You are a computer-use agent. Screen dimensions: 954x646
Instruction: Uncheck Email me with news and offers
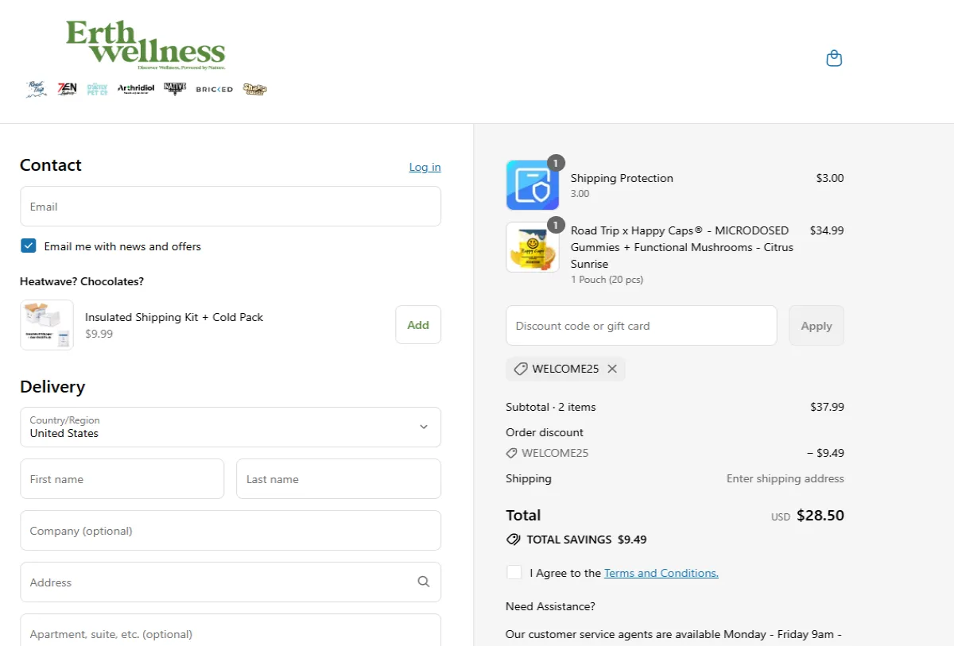29,246
